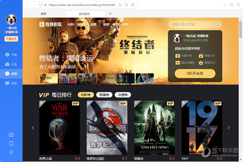Select 好评 in cinema navigation
The width and height of the screenshot is (243, 162).
coord(126,24)
